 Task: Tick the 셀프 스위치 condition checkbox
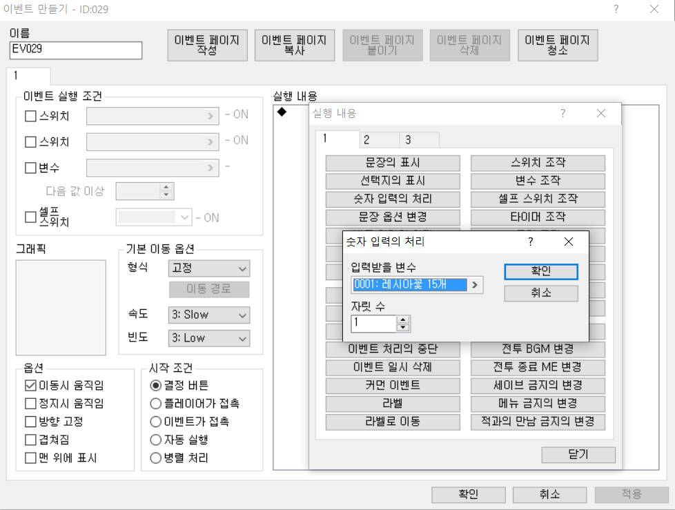pyautogui.click(x=30, y=217)
